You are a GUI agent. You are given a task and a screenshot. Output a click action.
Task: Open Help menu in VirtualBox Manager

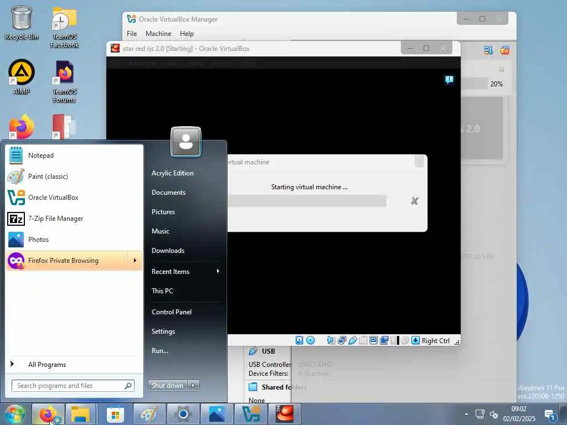[187, 34]
